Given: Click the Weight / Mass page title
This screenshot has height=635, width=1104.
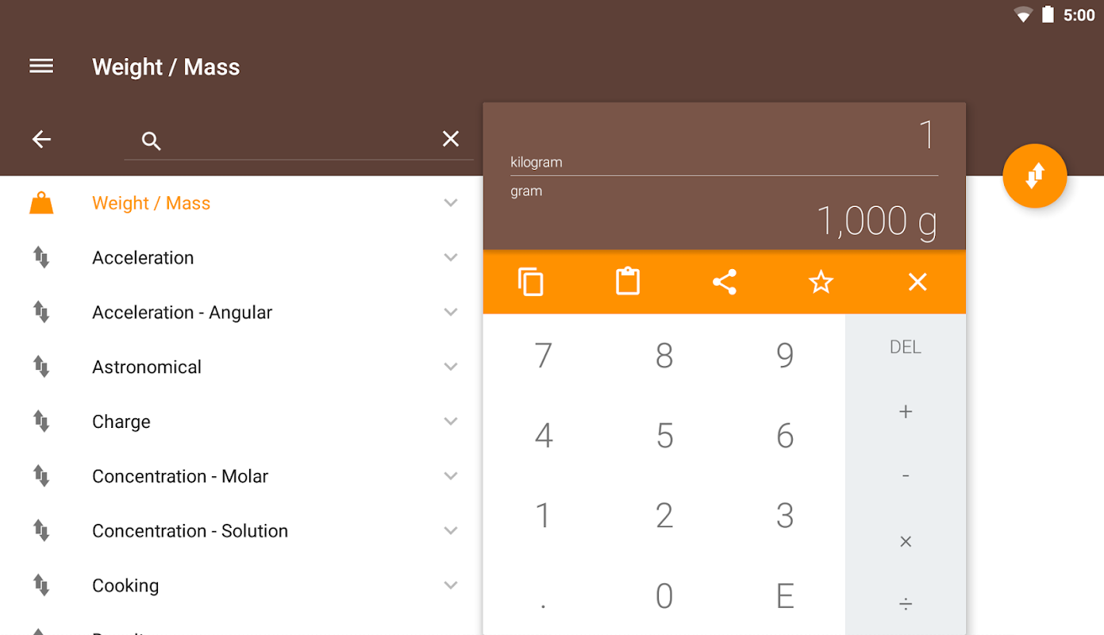Looking at the screenshot, I should pos(166,67).
